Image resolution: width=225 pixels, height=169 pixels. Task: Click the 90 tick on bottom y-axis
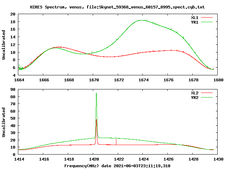[13, 89]
